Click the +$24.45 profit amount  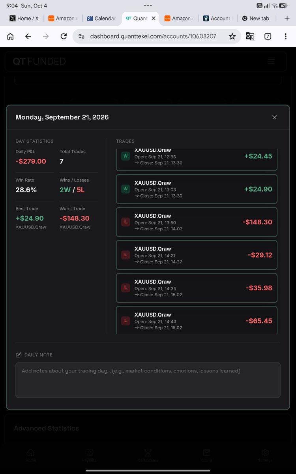pyautogui.click(x=258, y=156)
